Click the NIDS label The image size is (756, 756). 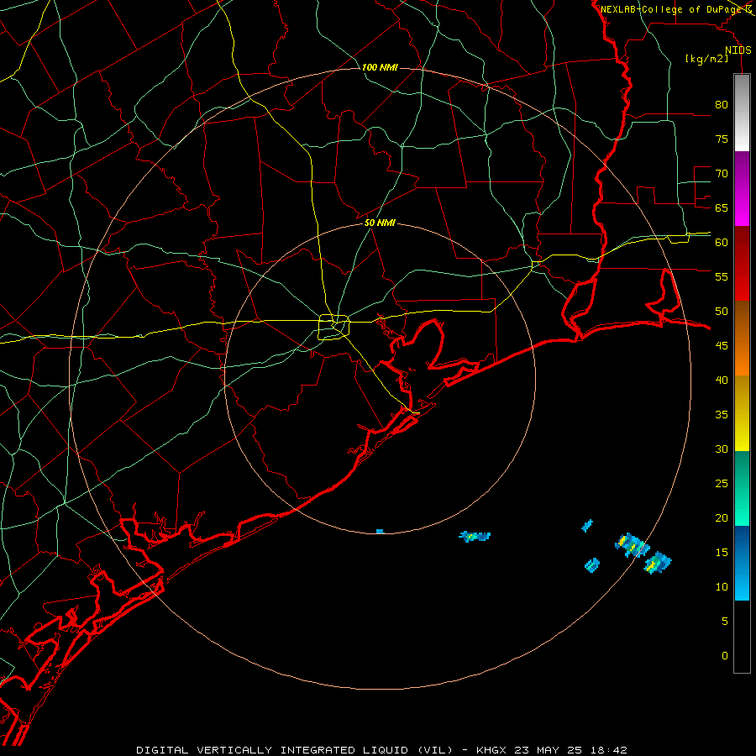coord(738,50)
